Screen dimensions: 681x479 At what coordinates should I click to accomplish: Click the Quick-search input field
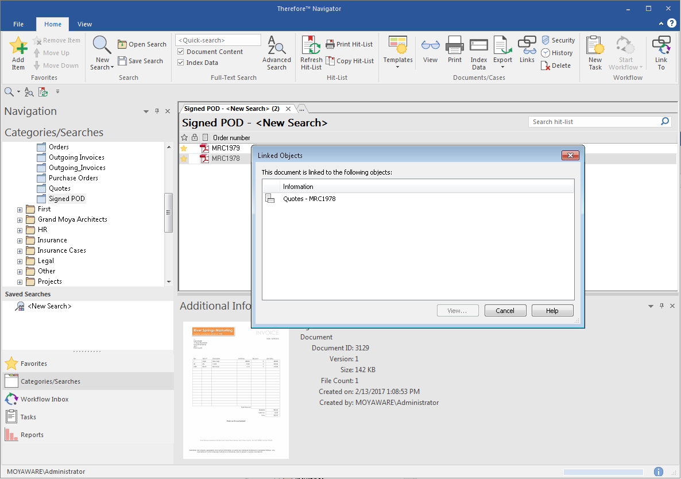(218, 40)
